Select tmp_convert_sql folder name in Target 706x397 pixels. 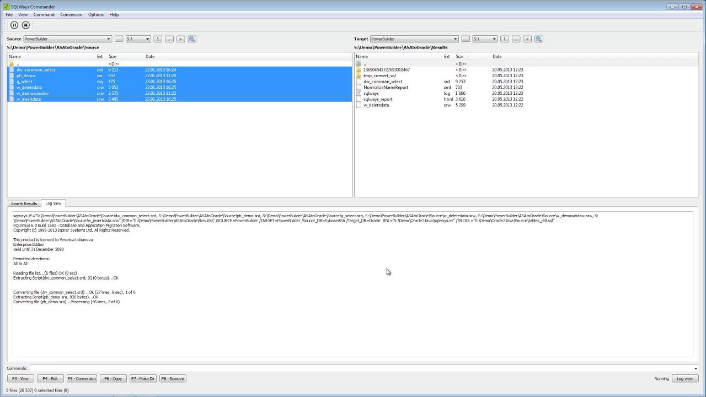click(x=379, y=76)
